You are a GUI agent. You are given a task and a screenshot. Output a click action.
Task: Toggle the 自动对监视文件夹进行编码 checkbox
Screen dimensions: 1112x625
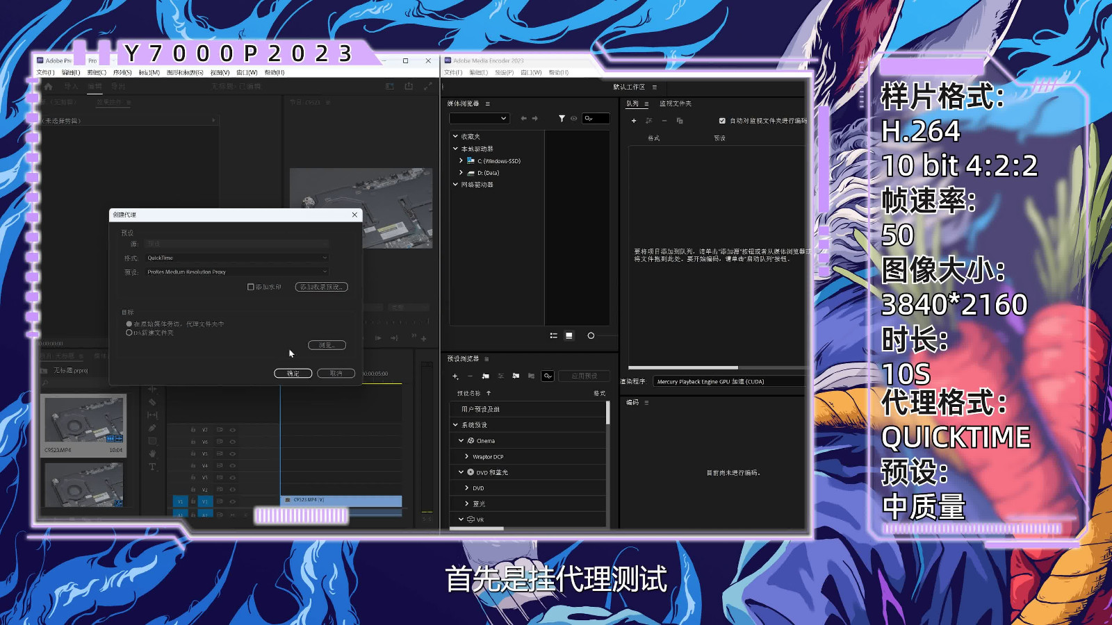click(x=722, y=121)
